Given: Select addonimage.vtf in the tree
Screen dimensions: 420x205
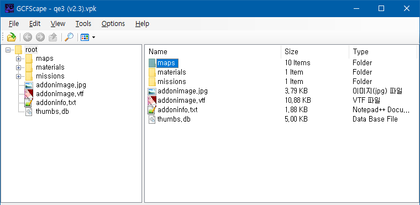Looking at the screenshot, I should pyautogui.click(x=60, y=94).
